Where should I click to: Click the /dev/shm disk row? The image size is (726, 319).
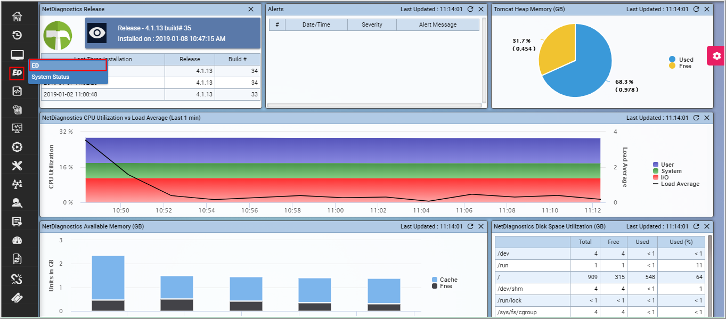[599, 289]
